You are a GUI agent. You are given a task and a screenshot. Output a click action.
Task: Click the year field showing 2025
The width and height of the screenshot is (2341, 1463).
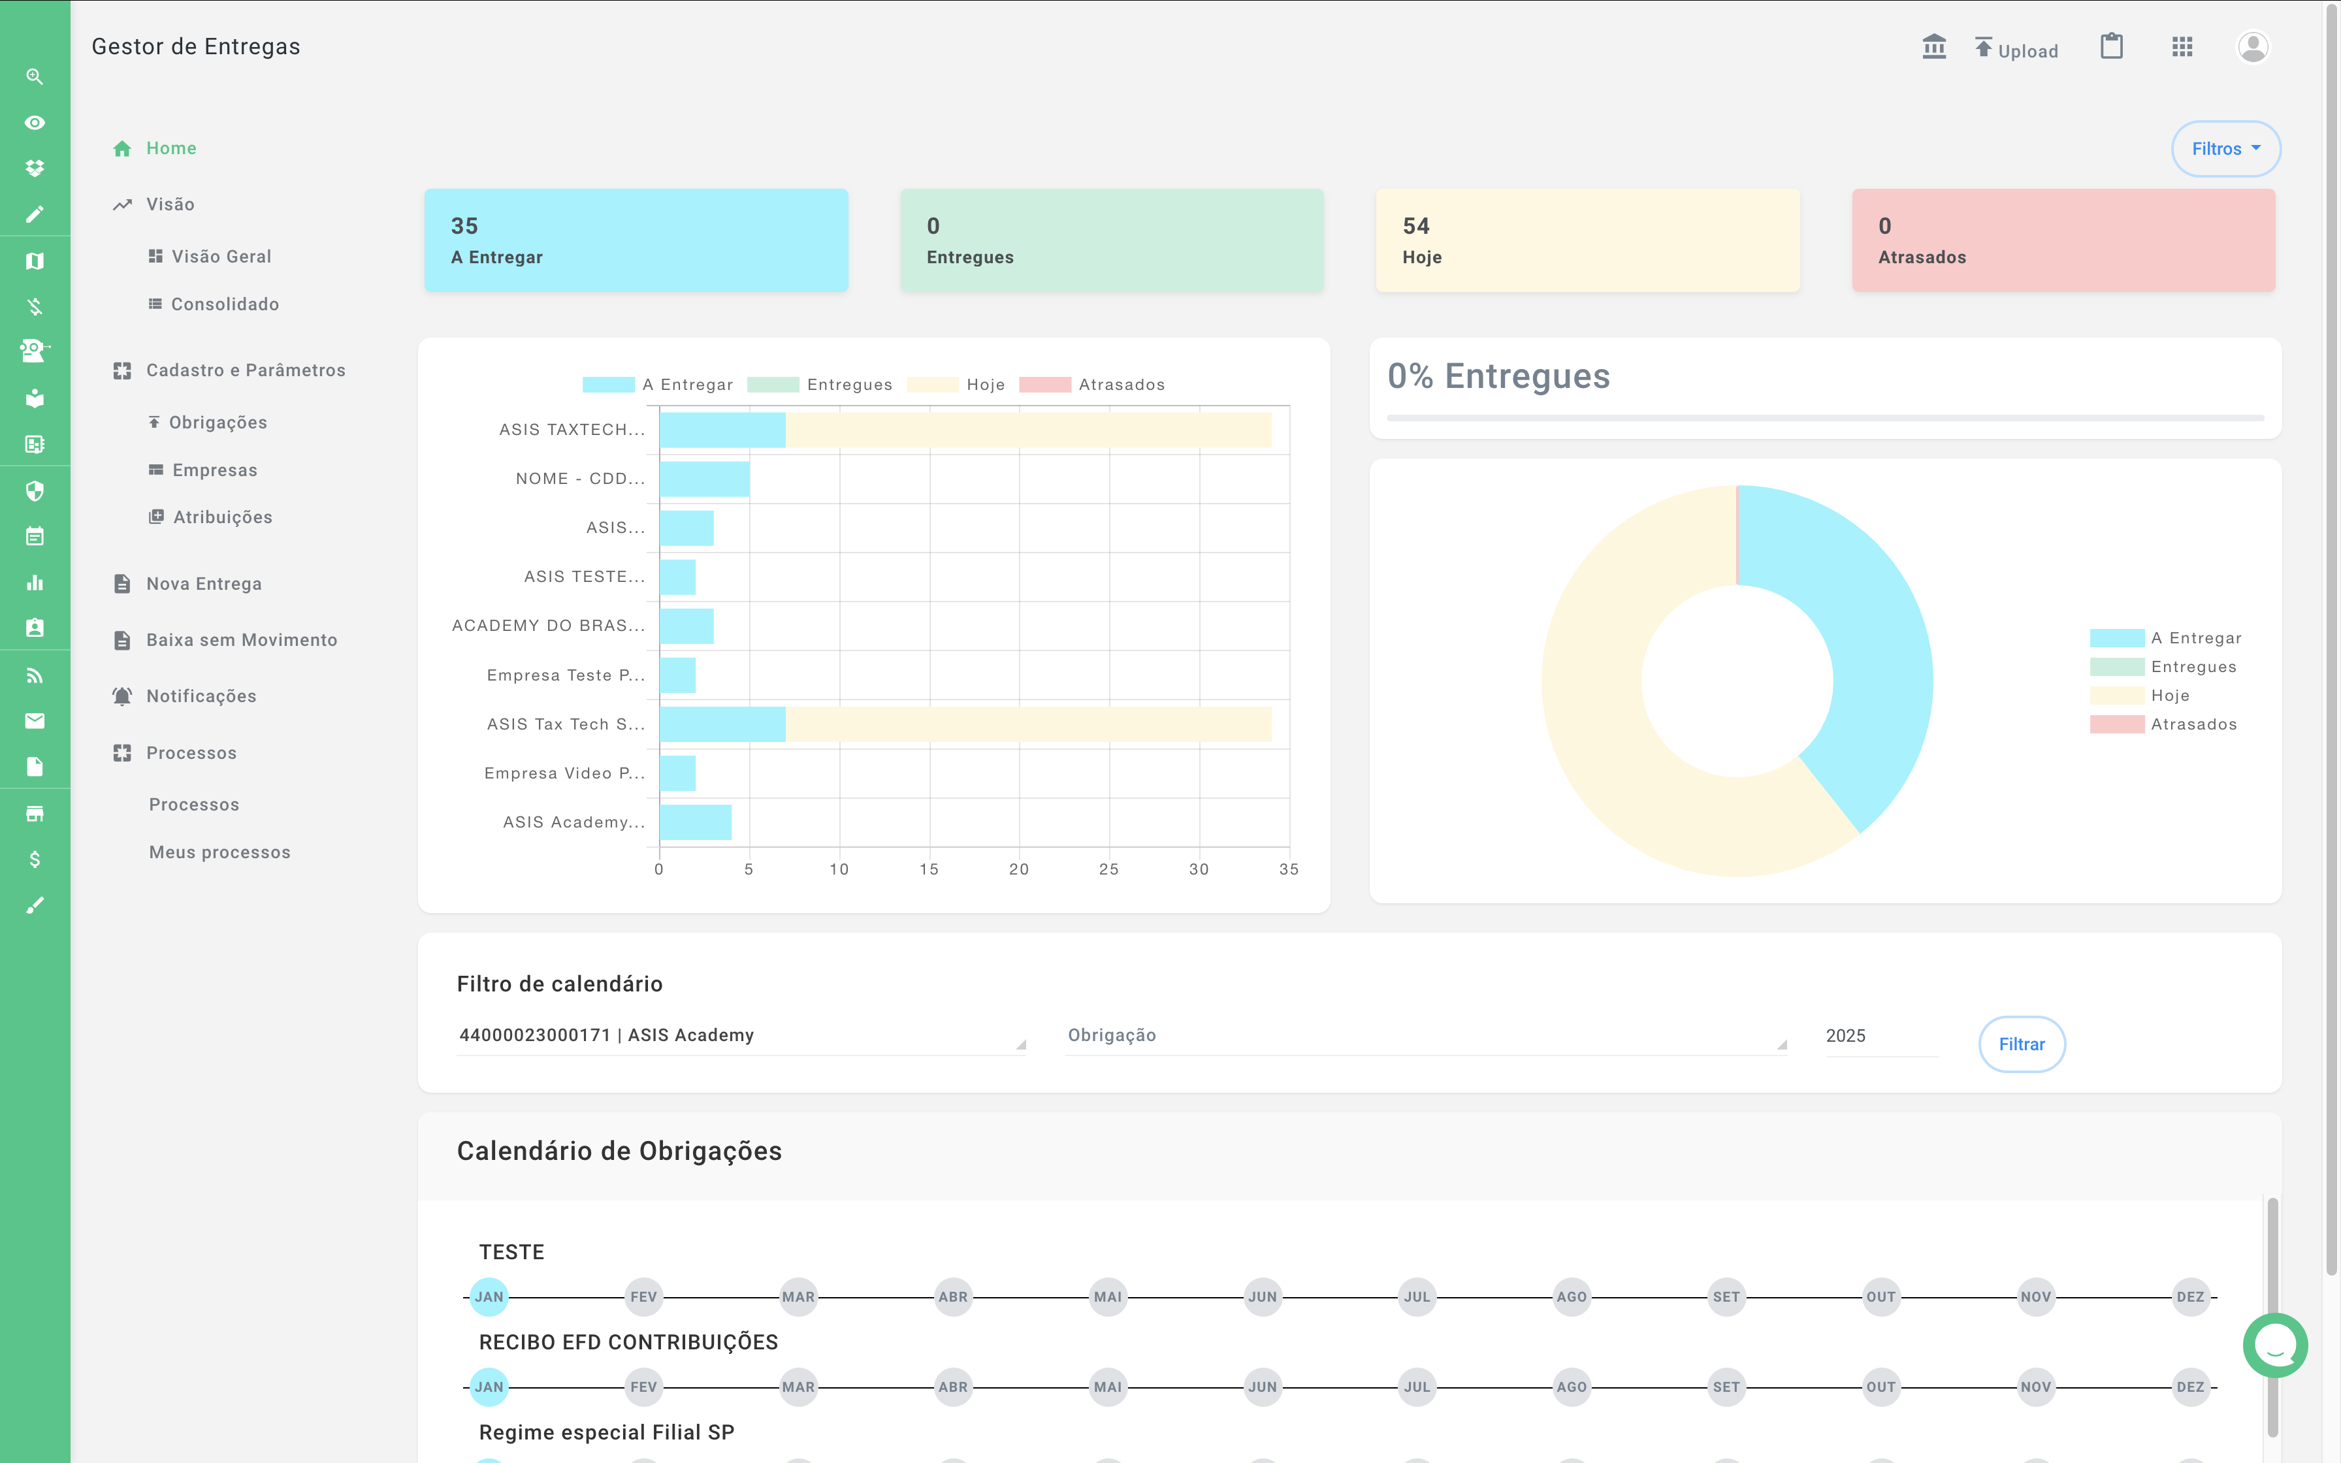click(x=1882, y=1035)
